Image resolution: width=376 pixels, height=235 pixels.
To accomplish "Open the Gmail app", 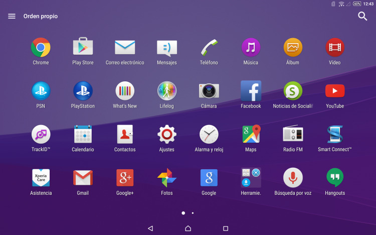I will [x=83, y=178].
